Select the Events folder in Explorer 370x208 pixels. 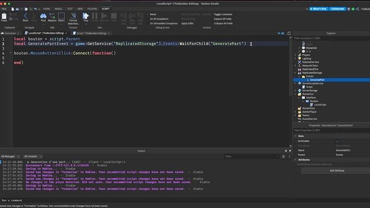(x=310, y=76)
